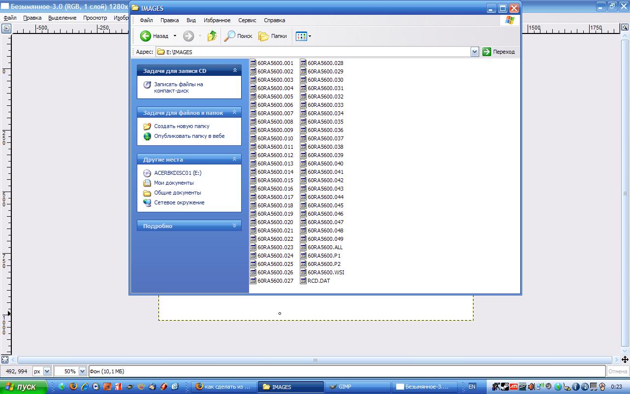The height and width of the screenshot is (394, 630).
Task: Click the EN language indicator
Action: click(472, 387)
